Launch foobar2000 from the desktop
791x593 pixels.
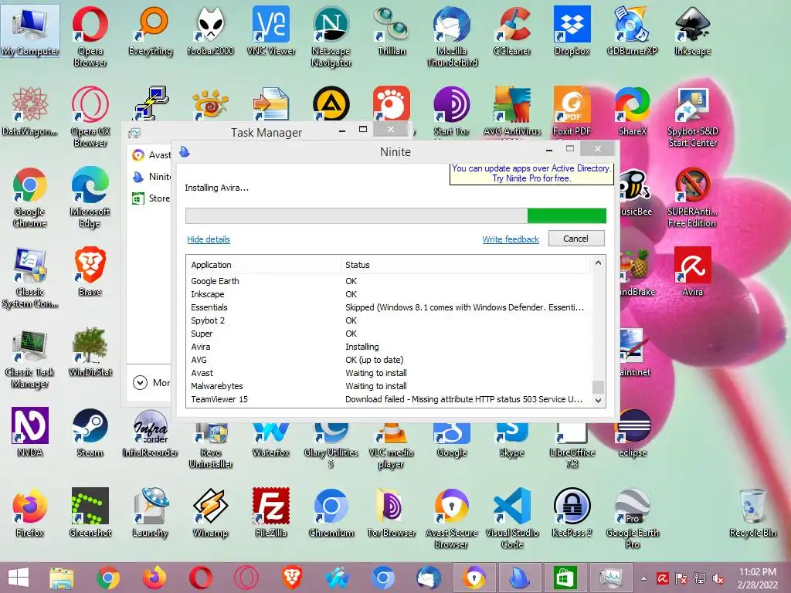tap(210, 30)
